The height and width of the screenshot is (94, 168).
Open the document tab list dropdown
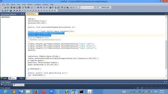click(165, 14)
